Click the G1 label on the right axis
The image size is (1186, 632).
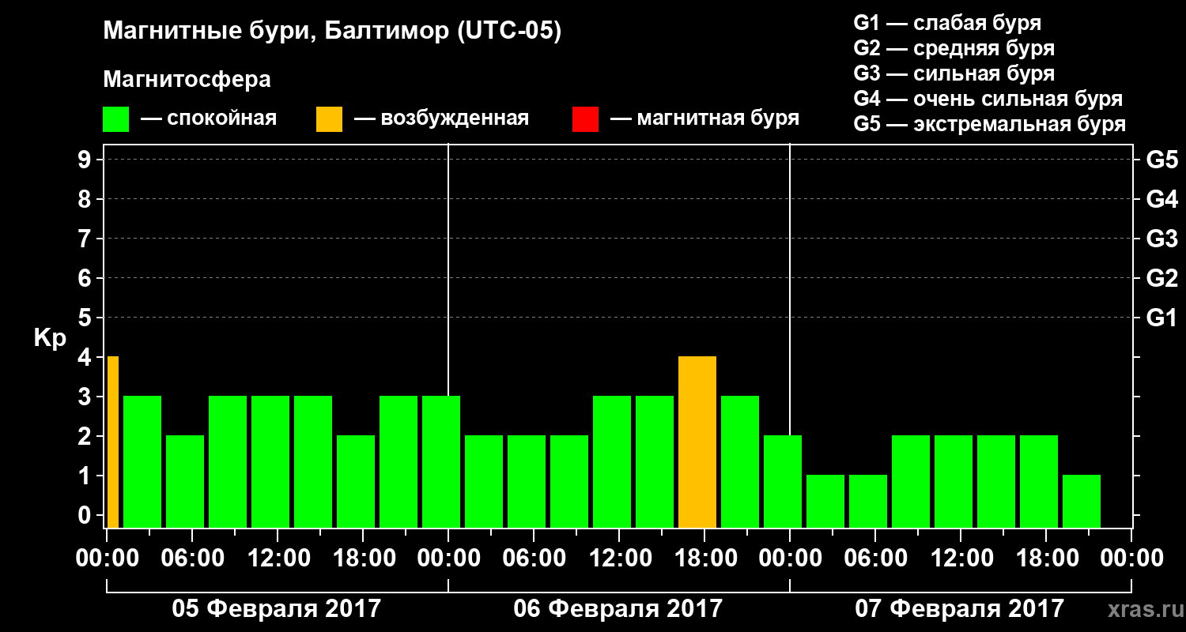(1161, 318)
